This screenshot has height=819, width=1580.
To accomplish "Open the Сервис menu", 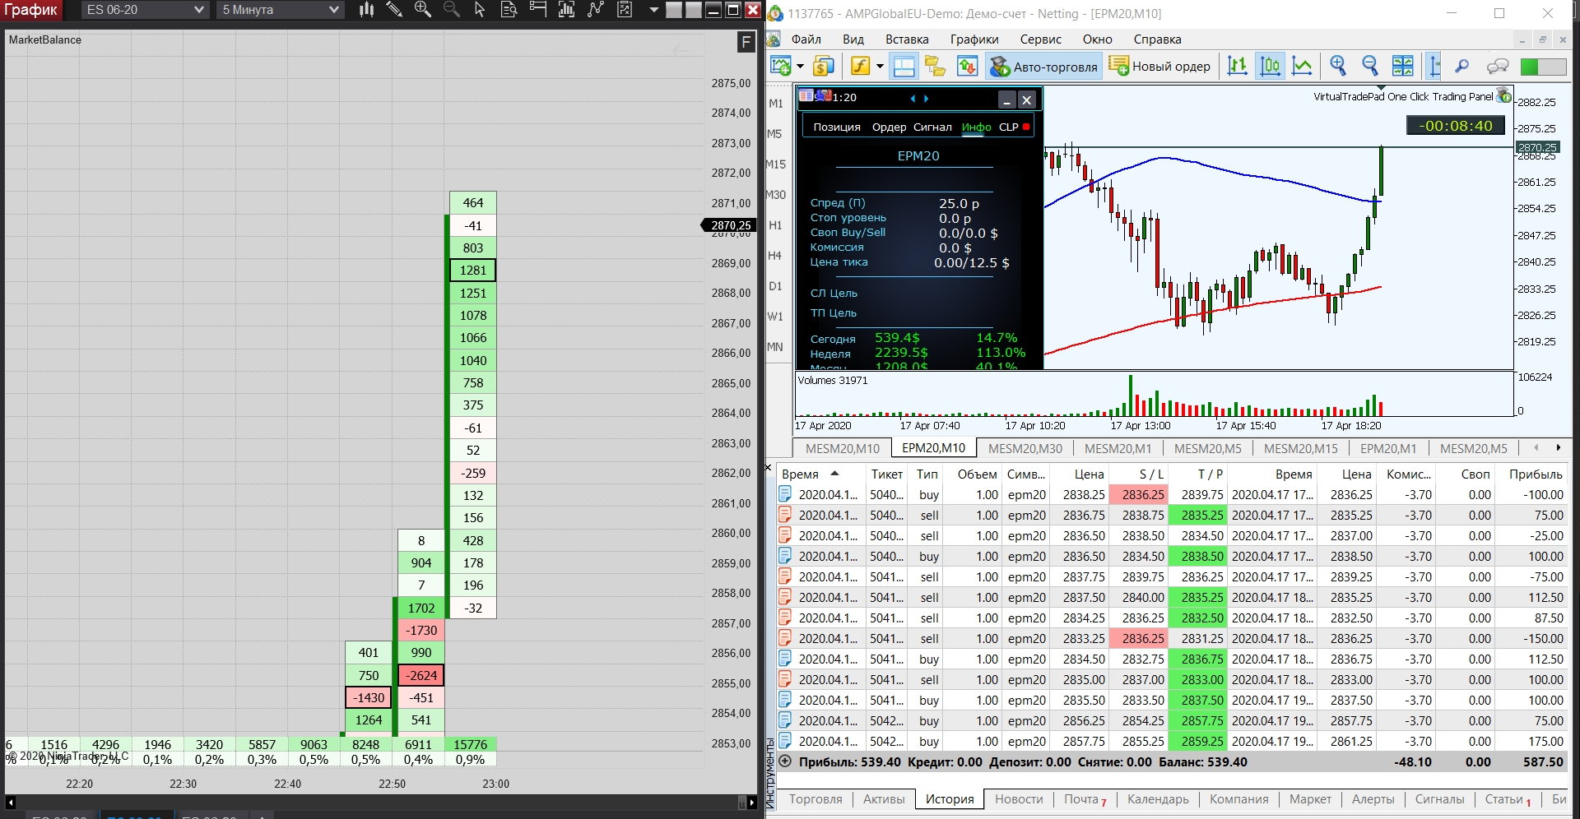I will pyautogui.click(x=1041, y=39).
